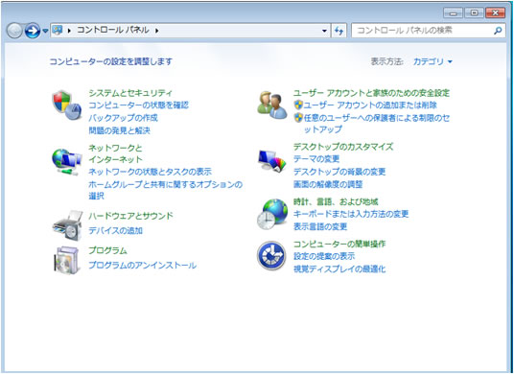Open コンピューターの簡単操作 category
514x374 pixels.
click(x=339, y=244)
